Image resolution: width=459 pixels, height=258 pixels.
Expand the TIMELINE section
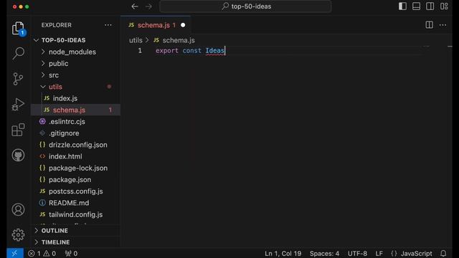point(37,242)
